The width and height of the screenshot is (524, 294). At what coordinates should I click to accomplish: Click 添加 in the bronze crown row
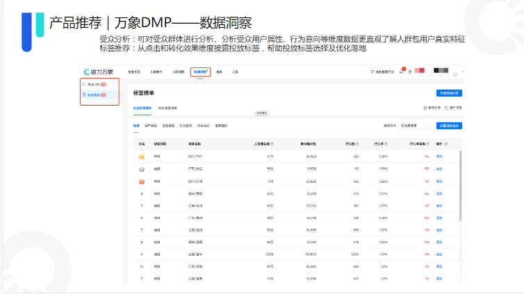coord(439,181)
